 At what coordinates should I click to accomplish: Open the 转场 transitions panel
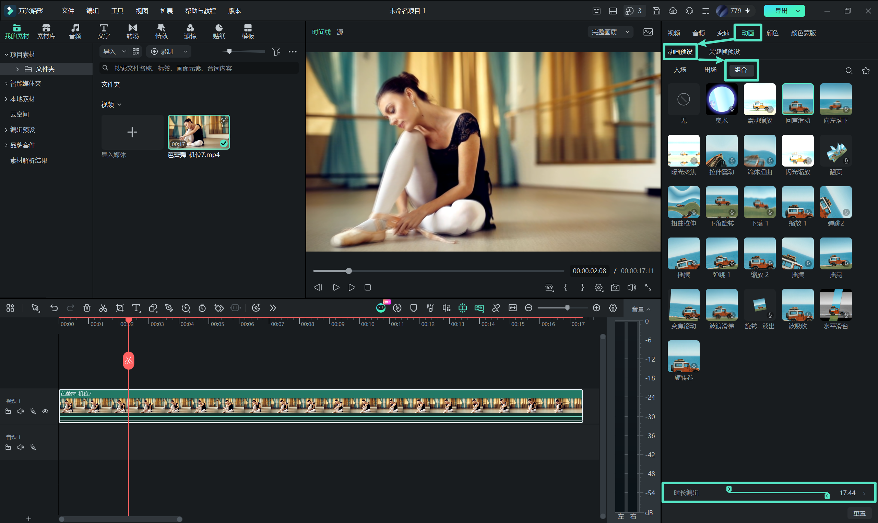(x=133, y=32)
